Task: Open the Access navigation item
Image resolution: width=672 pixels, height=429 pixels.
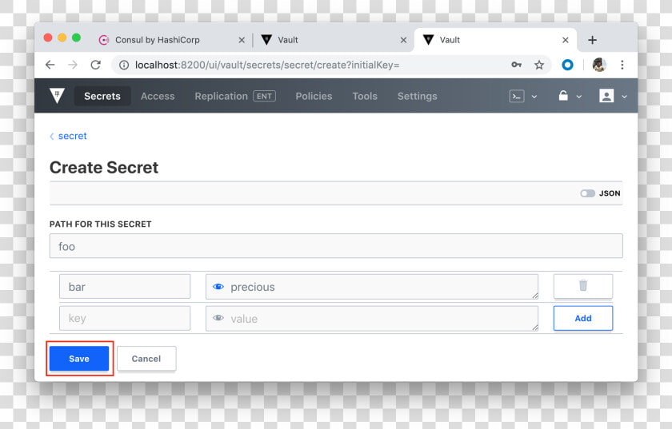Action: pyautogui.click(x=158, y=97)
